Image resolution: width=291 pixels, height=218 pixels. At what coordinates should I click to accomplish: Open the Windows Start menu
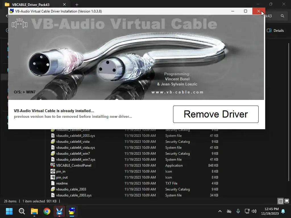[9, 211]
